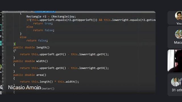Click the 'public double width()' method signature
This screenshot has width=182, height=102.
pyautogui.click(x=30, y=61)
